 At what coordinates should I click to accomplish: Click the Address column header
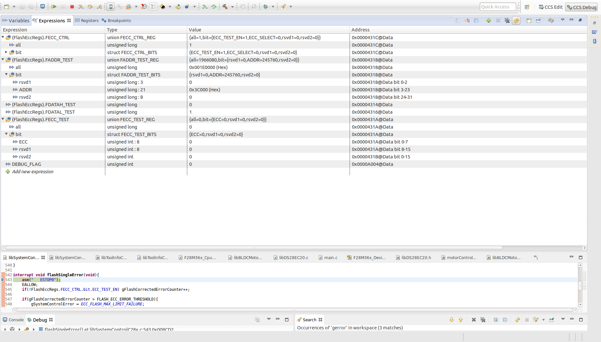coord(468,29)
